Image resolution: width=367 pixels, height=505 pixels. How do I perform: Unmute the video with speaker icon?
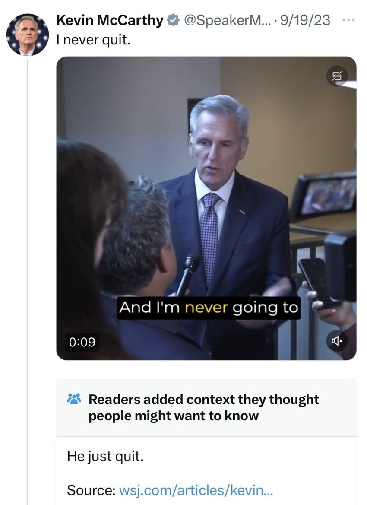coord(337,340)
